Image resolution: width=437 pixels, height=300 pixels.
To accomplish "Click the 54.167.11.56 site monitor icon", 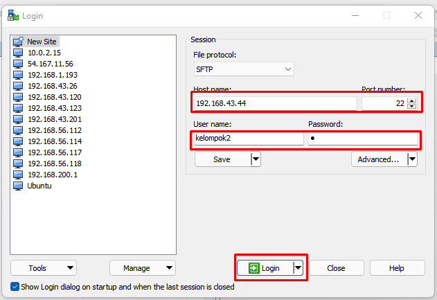I will (18, 64).
